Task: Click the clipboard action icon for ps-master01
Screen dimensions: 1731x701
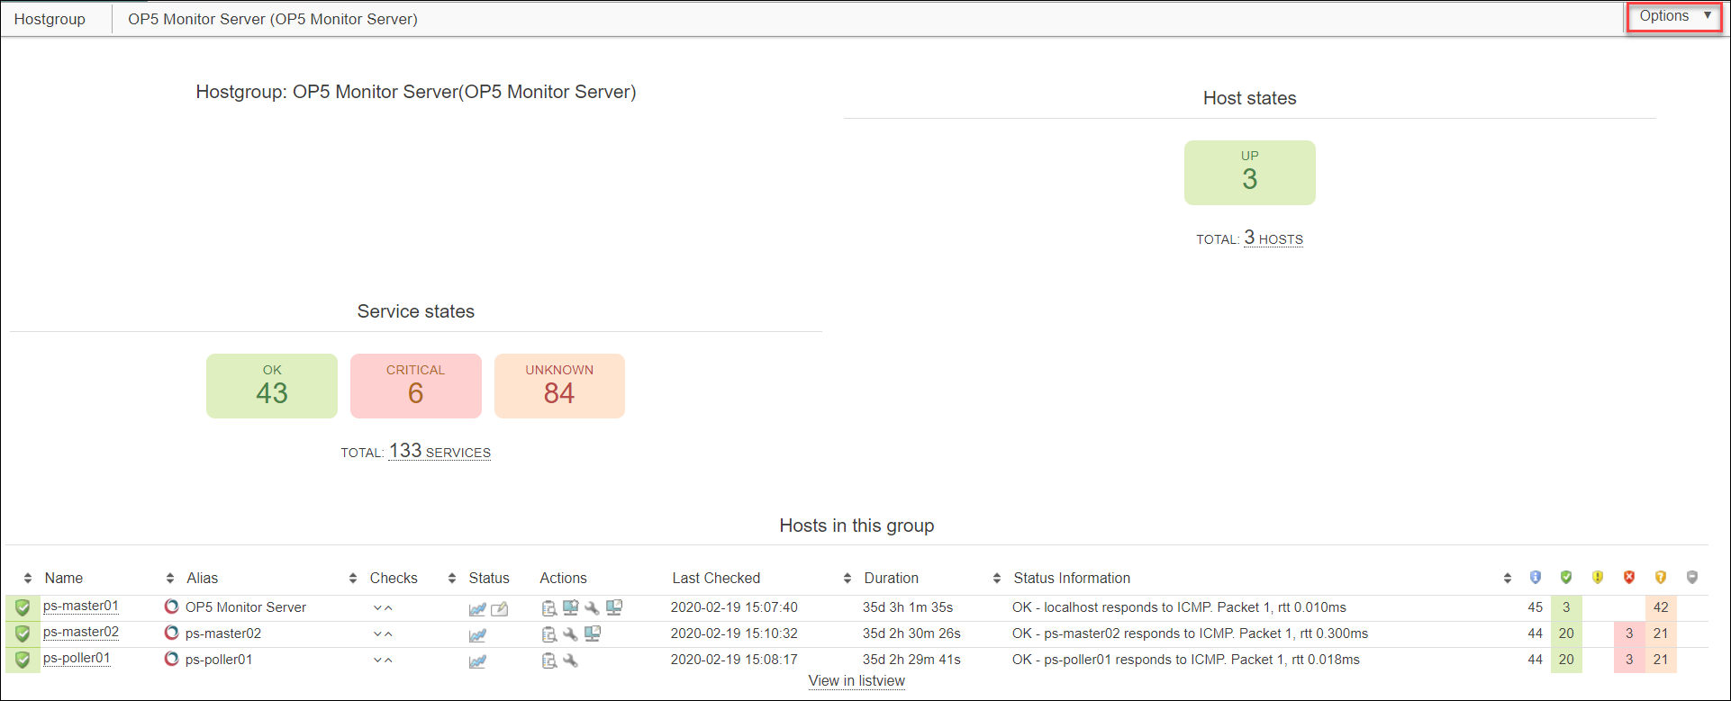Action: [x=548, y=608]
